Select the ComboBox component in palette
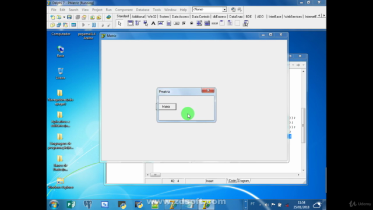This screenshot has height=210, width=373. pyautogui.click(x=207, y=23)
